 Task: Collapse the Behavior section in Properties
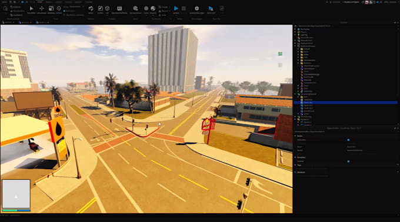pyautogui.click(x=295, y=157)
